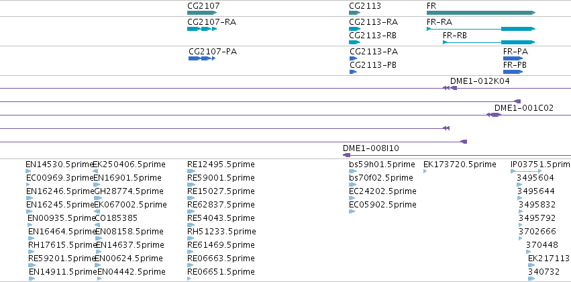
Task: Select the EK173720.5prime EST arrow
Action: pyautogui.click(x=425, y=171)
